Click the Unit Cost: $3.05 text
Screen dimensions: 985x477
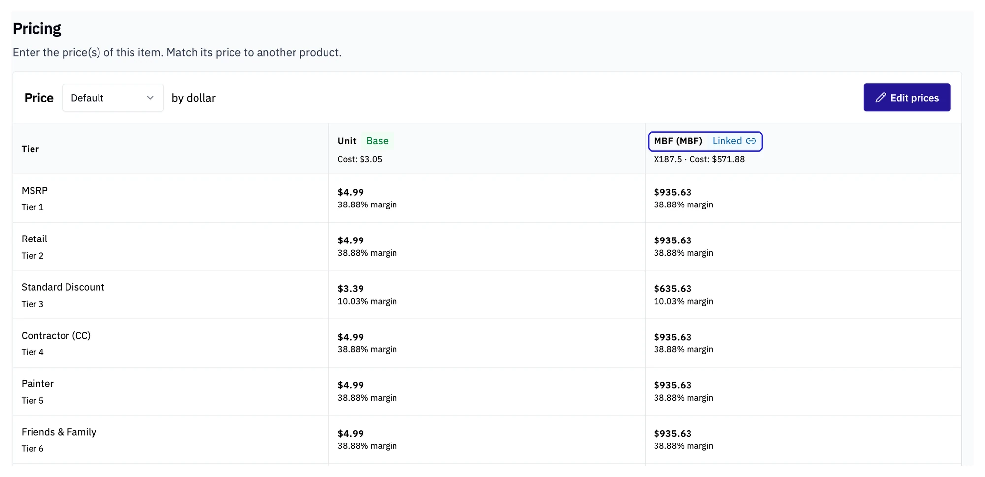tap(360, 159)
